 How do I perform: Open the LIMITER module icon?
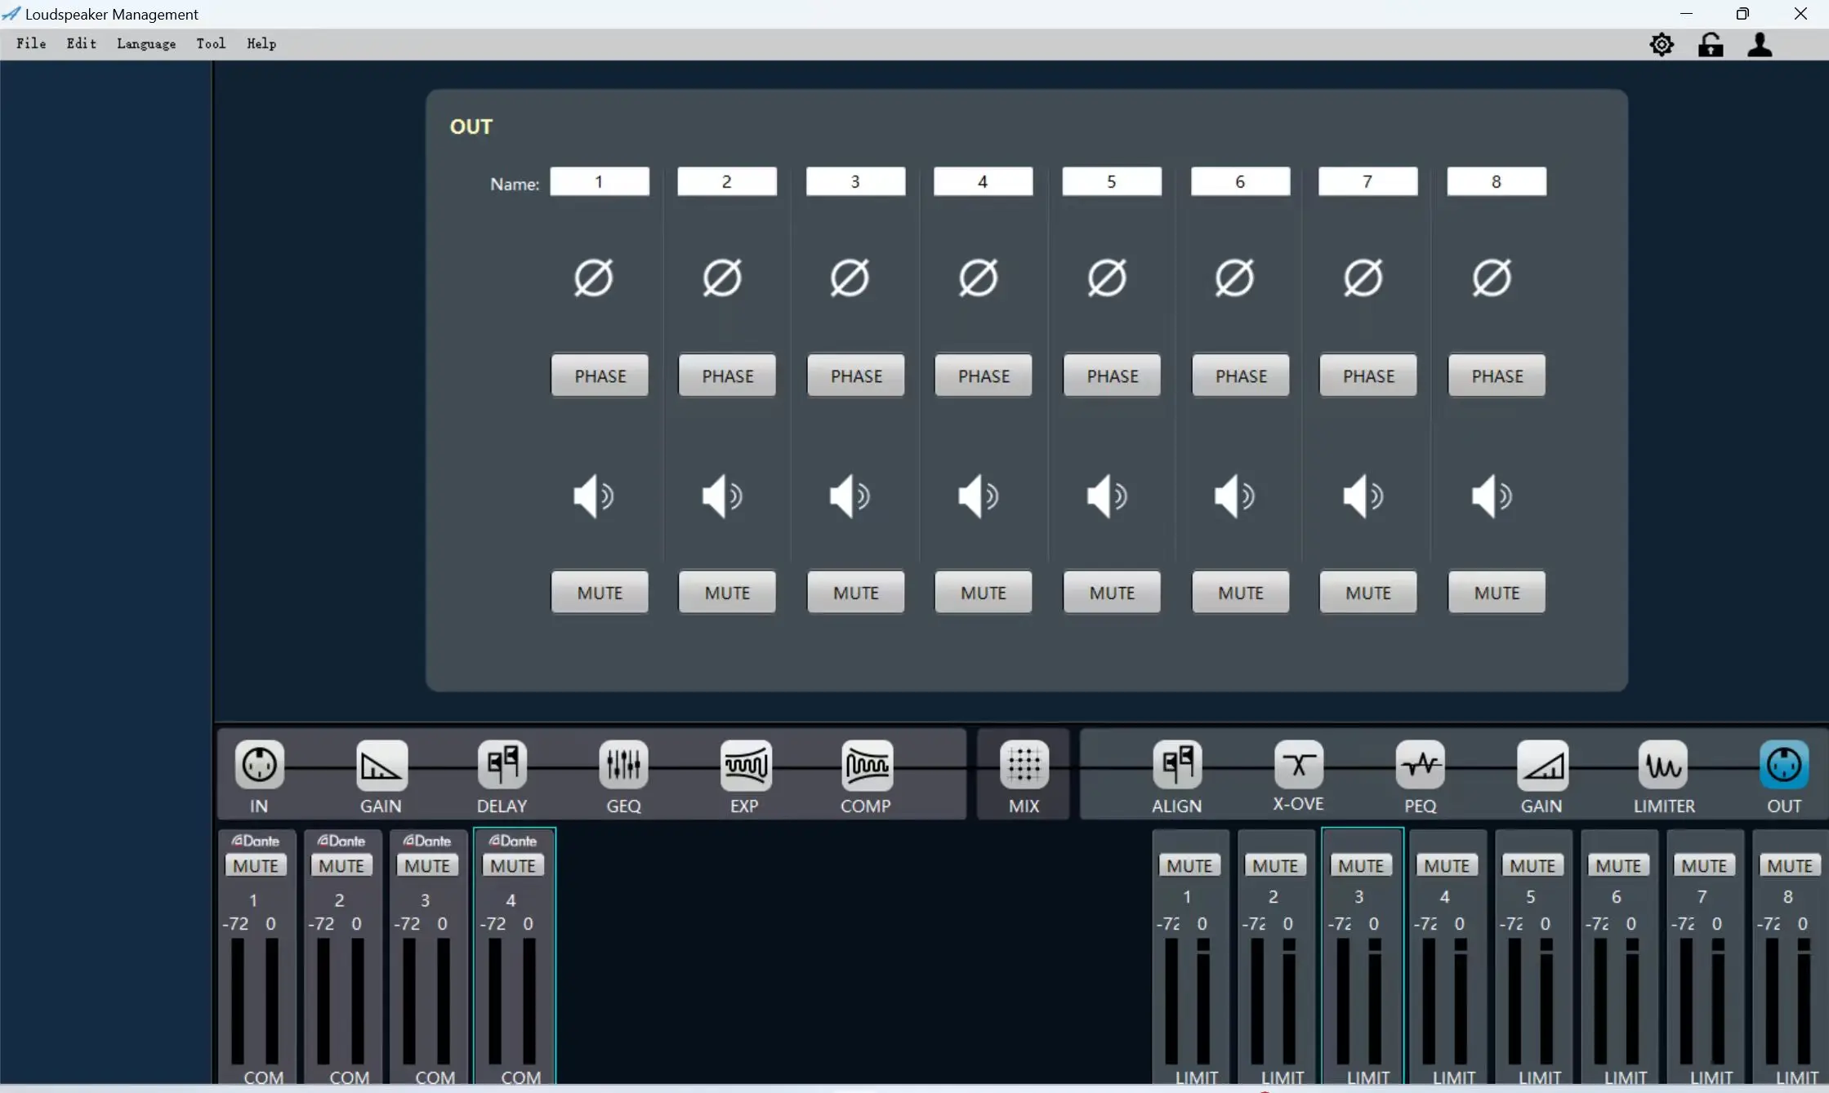click(x=1662, y=765)
